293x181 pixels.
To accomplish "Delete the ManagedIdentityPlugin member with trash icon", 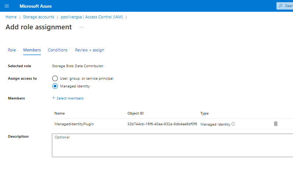I will click(276, 124).
